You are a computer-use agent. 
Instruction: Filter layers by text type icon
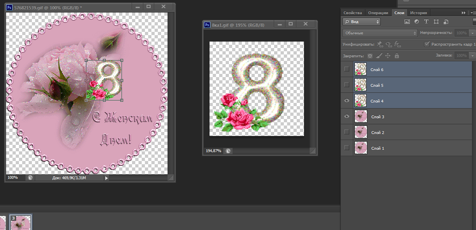(426, 22)
